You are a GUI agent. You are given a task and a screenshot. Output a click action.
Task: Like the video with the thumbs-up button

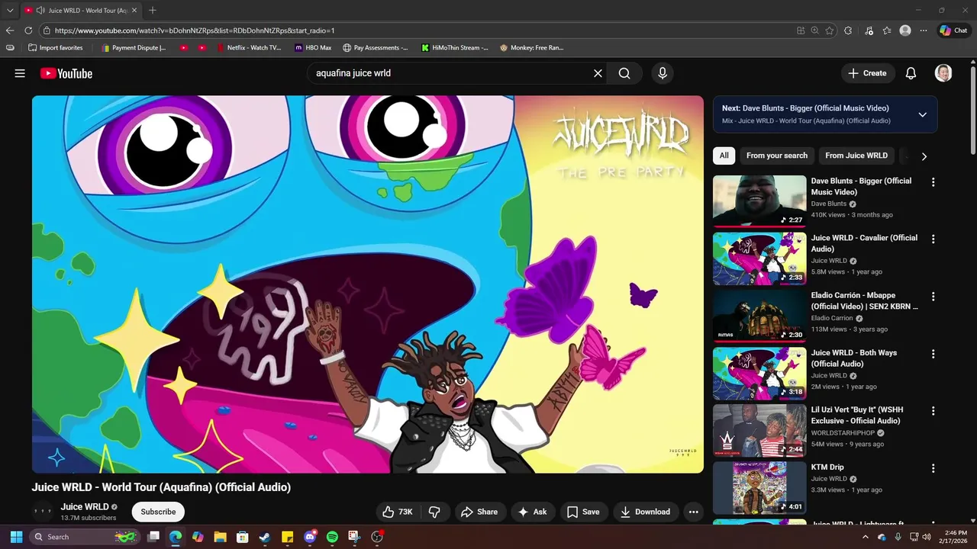[399, 512]
